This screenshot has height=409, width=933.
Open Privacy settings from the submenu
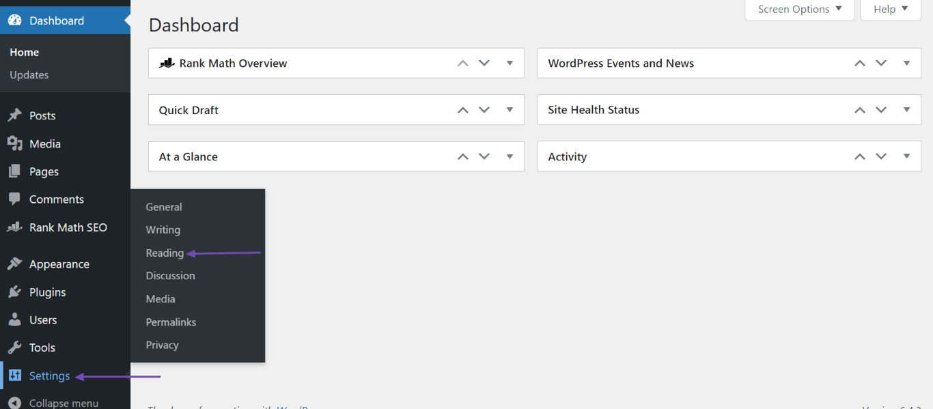click(162, 345)
